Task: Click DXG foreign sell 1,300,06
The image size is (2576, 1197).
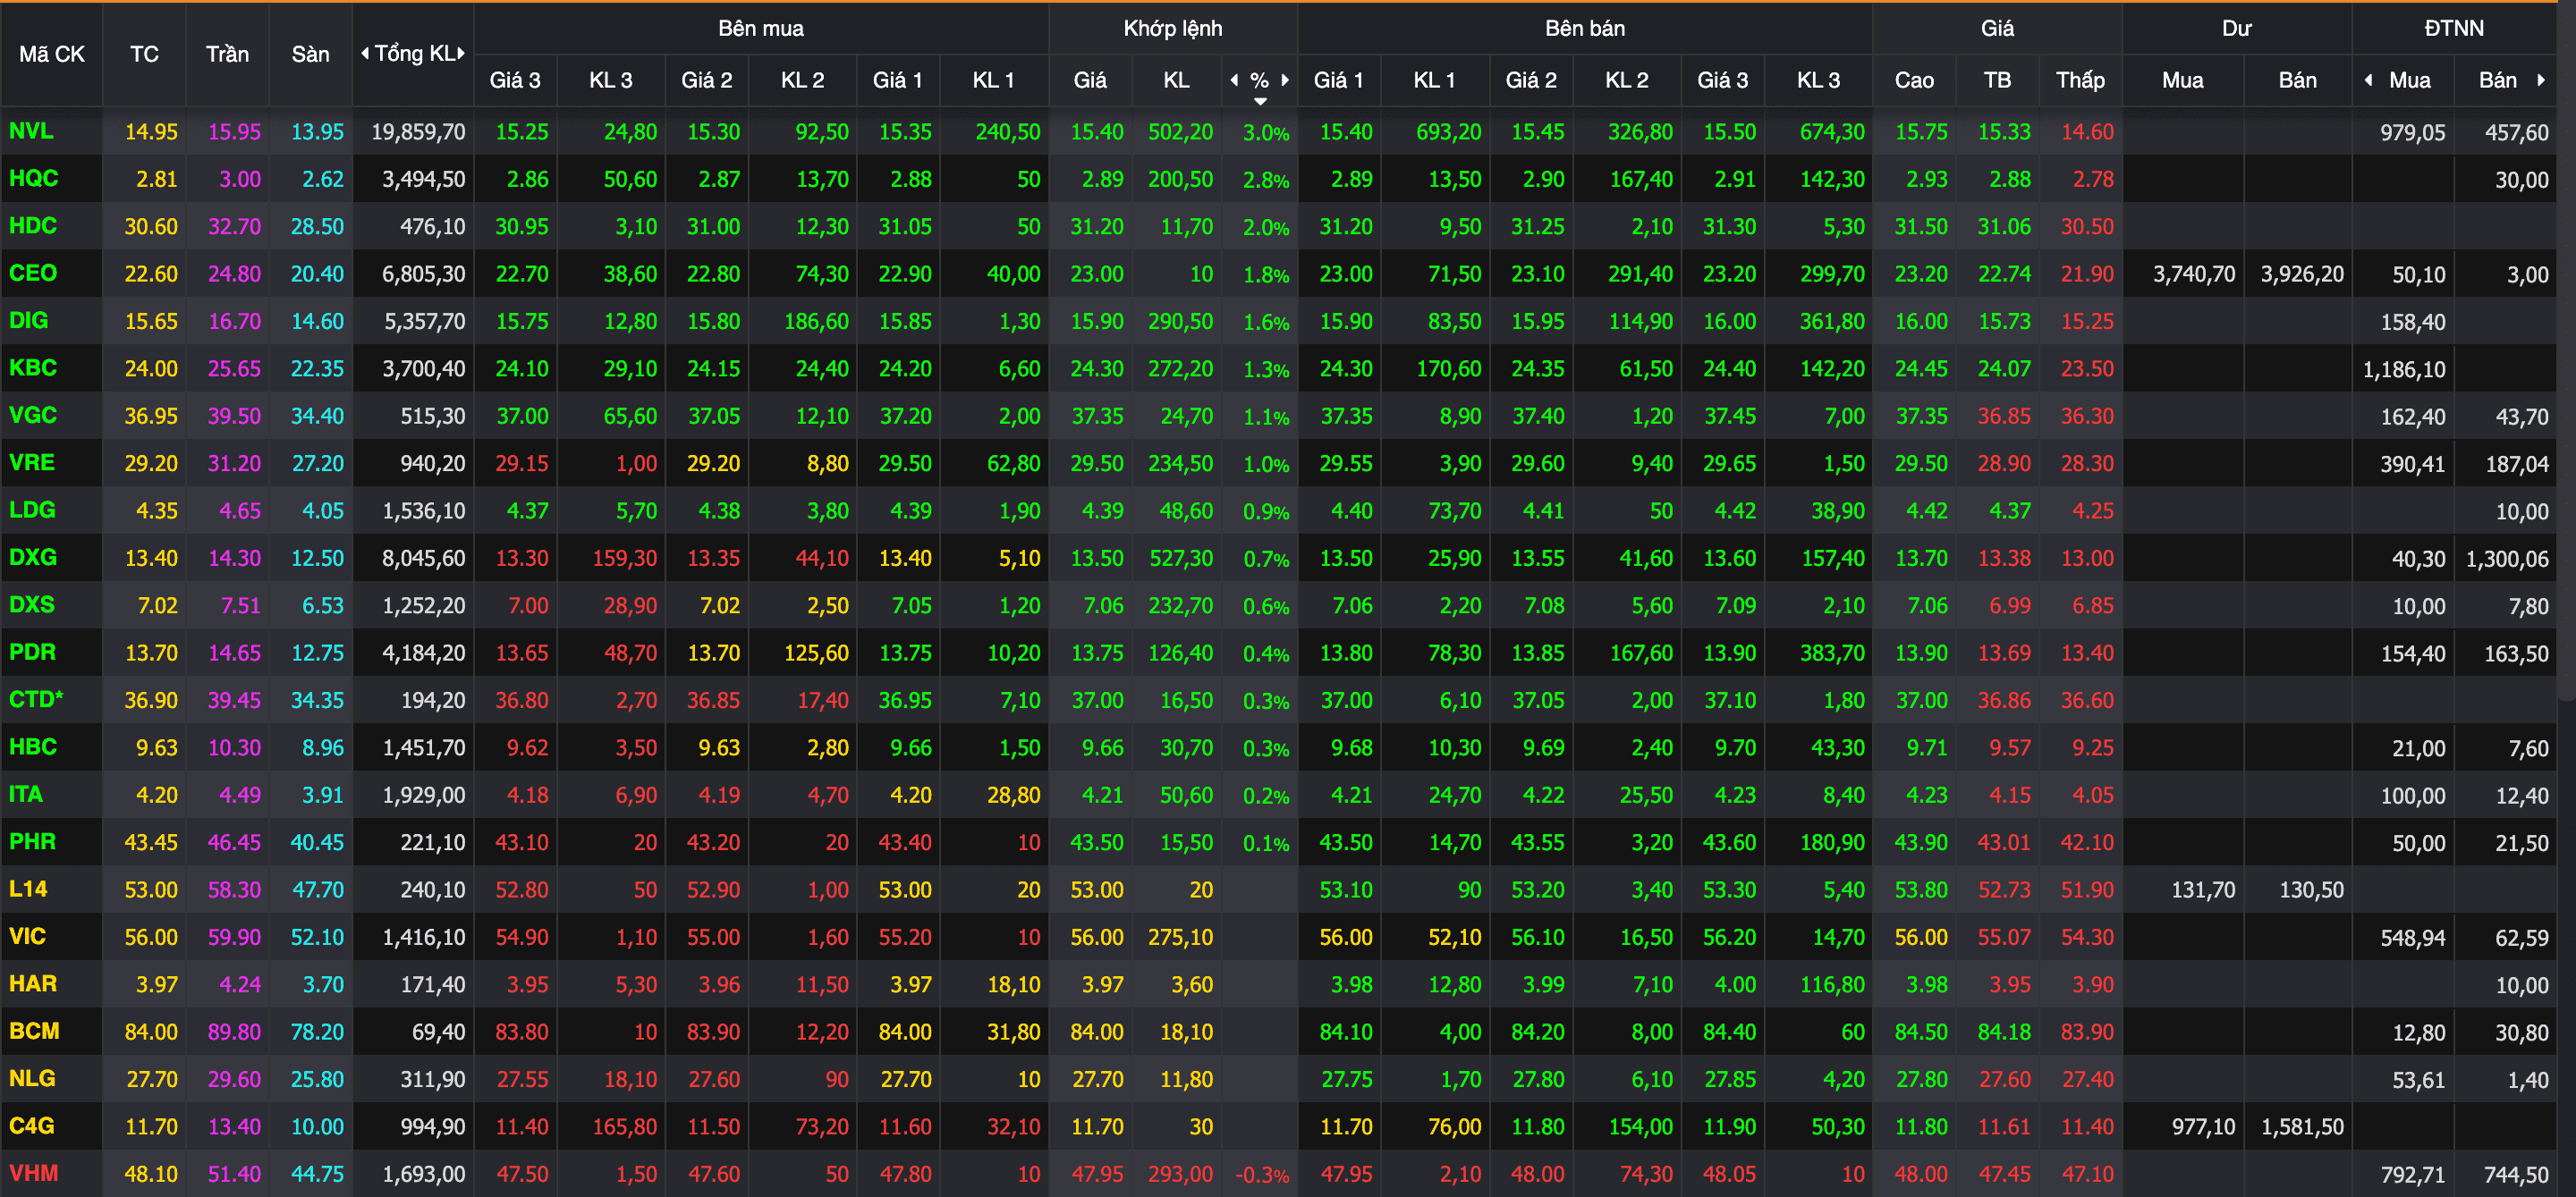Action: click(2507, 559)
